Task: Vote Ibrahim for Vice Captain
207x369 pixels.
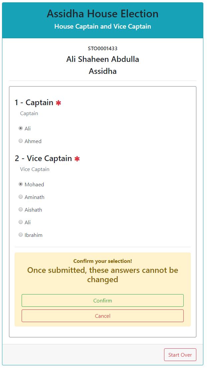Action: (21, 235)
